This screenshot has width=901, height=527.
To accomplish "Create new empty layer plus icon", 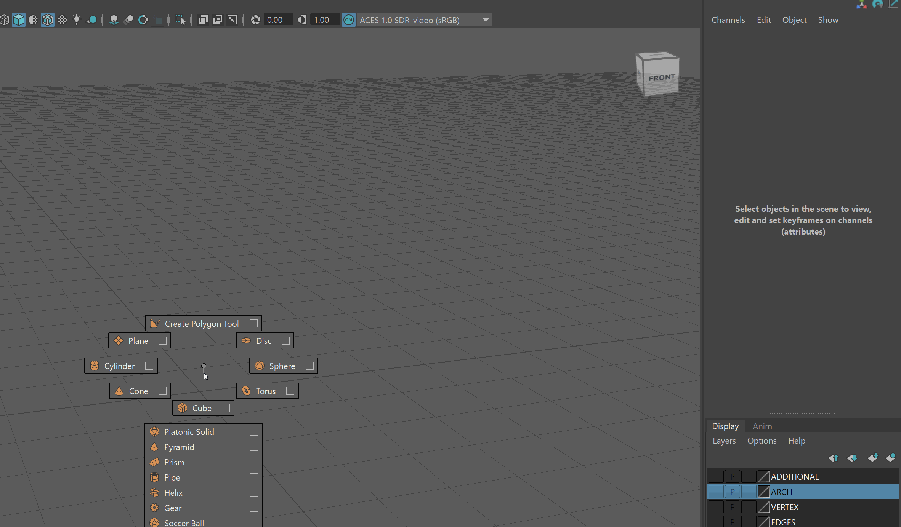I will click(872, 458).
